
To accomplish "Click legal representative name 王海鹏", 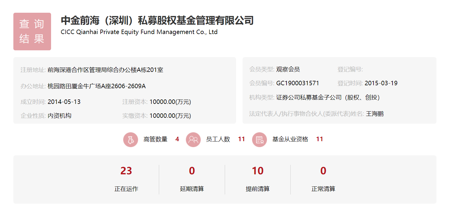I will coord(375,114).
